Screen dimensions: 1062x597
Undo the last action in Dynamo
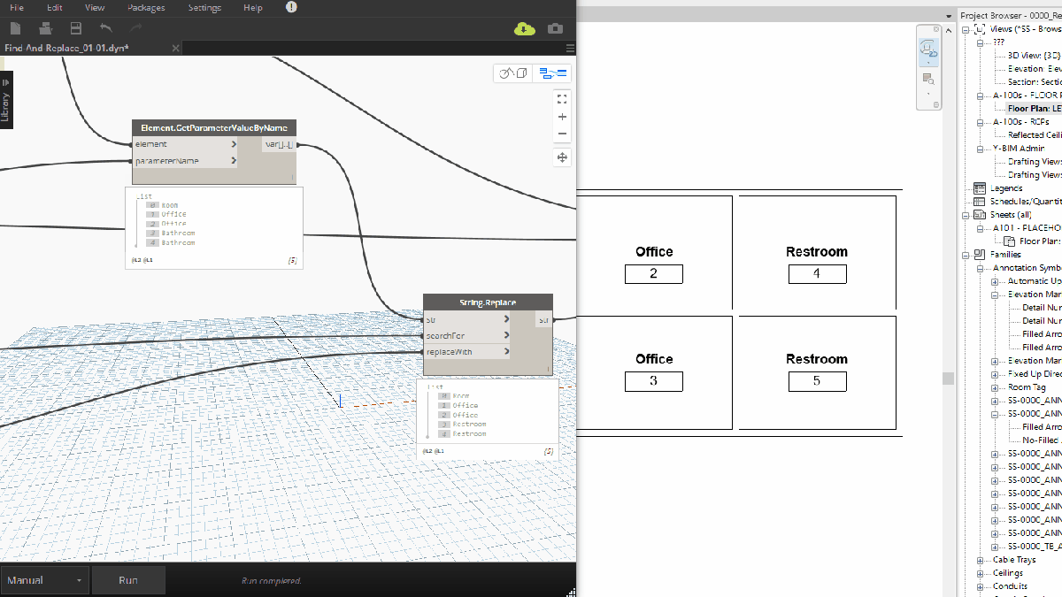(105, 27)
